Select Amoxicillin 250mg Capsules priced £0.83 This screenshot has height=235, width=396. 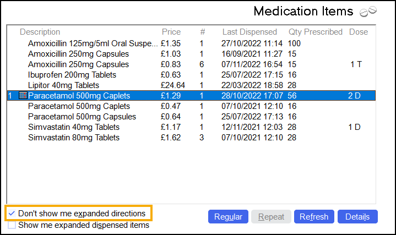(78, 64)
